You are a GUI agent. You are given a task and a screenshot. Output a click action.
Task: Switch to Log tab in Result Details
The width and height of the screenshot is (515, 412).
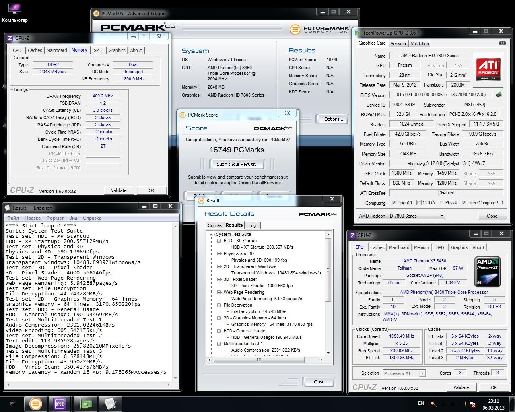coord(252,225)
